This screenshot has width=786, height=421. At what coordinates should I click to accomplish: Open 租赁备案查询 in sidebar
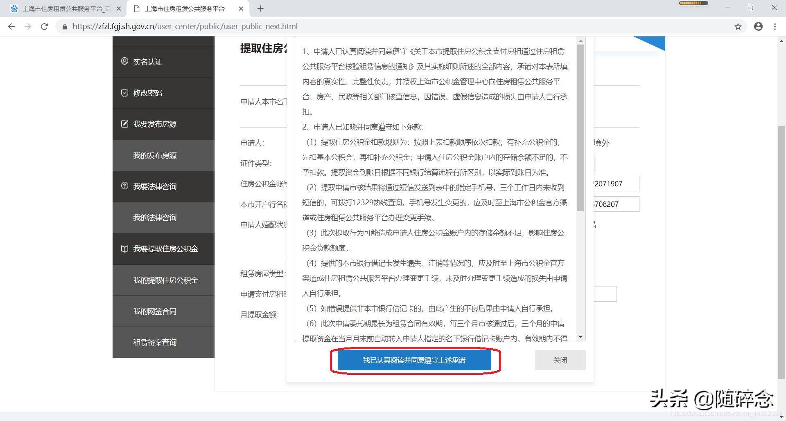click(x=154, y=342)
